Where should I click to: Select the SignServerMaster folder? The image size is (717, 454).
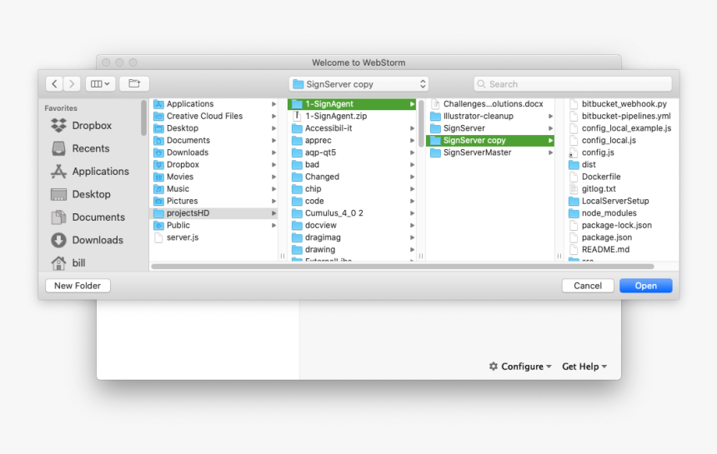[x=490, y=152]
